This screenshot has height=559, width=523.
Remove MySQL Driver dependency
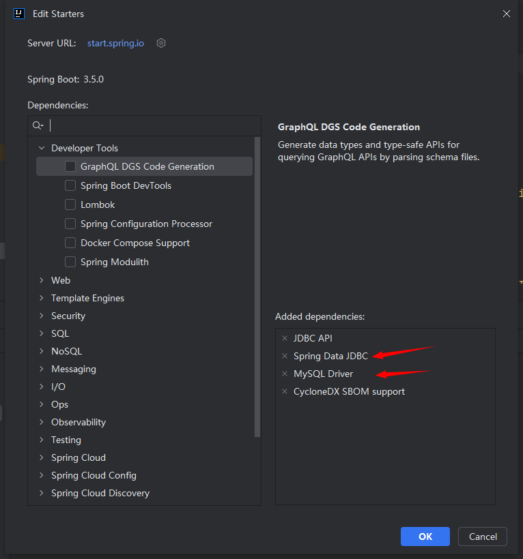click(285, 374)
